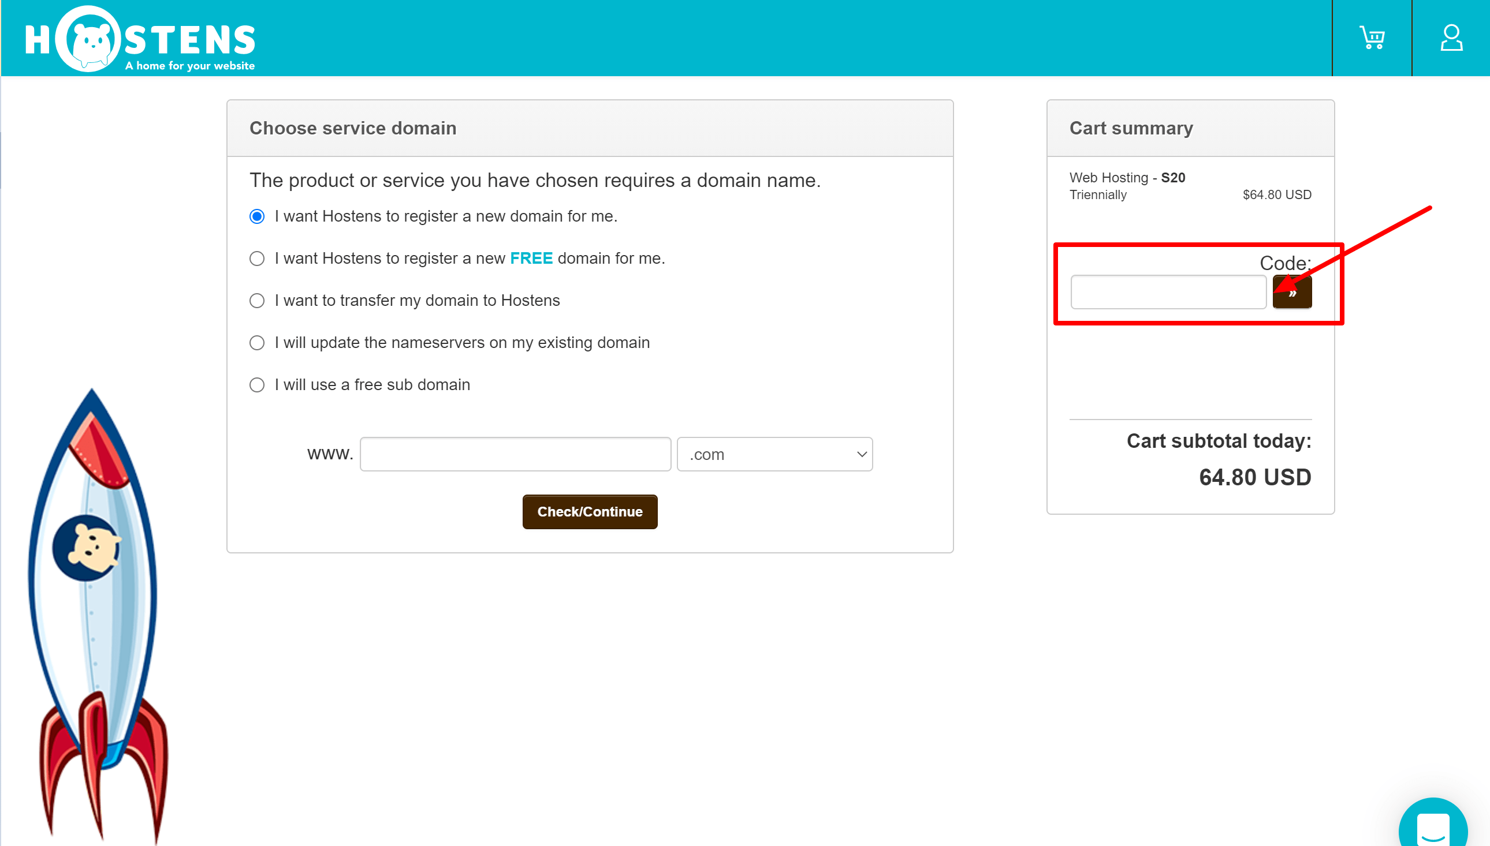Select 'I want to transfer my domain to Hostens'

pos(257,301)
